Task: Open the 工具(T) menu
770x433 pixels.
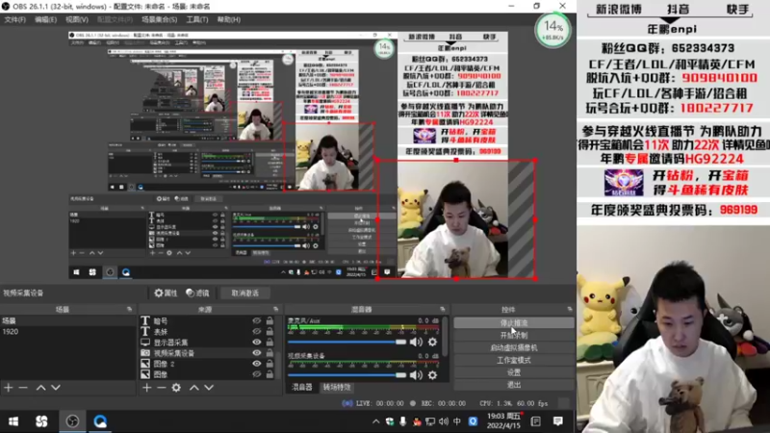Action: coord(197,19)
